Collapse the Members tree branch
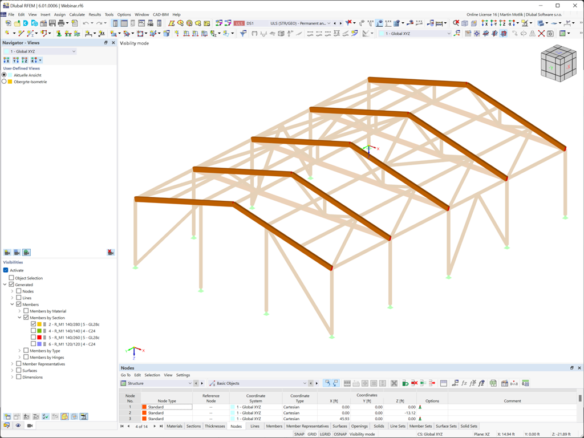 pyautogui.click(x=11, y=304)
